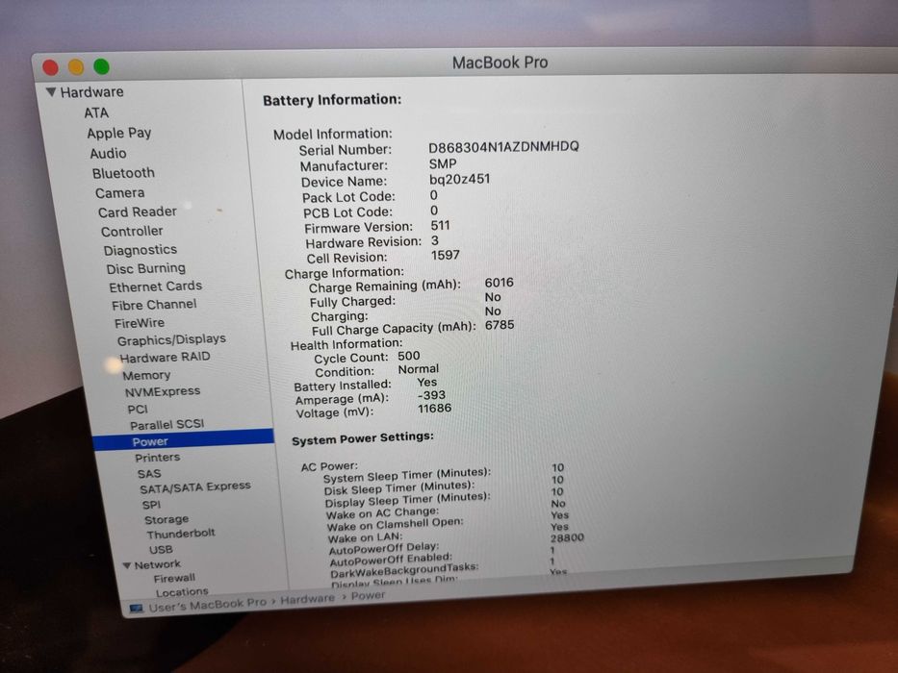This screenshot has width=898, height=673.
Task: Select Camera in the sidebar
Action: [x=119, y=193]
